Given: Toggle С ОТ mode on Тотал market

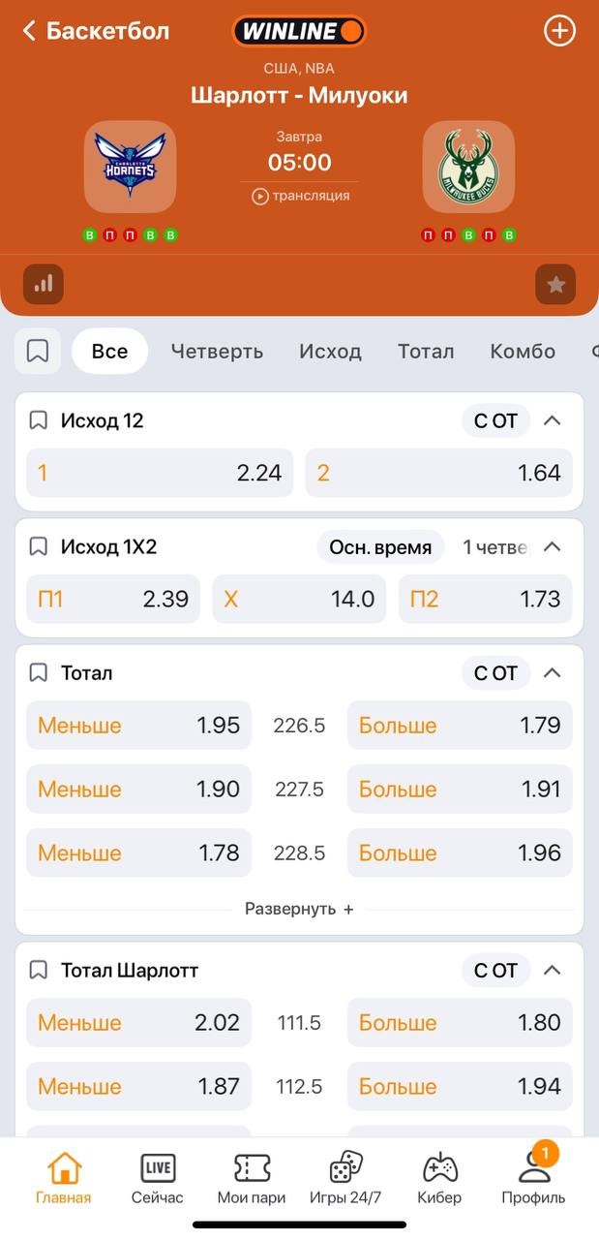Looking at the screenshot, I should coord(495,672).
